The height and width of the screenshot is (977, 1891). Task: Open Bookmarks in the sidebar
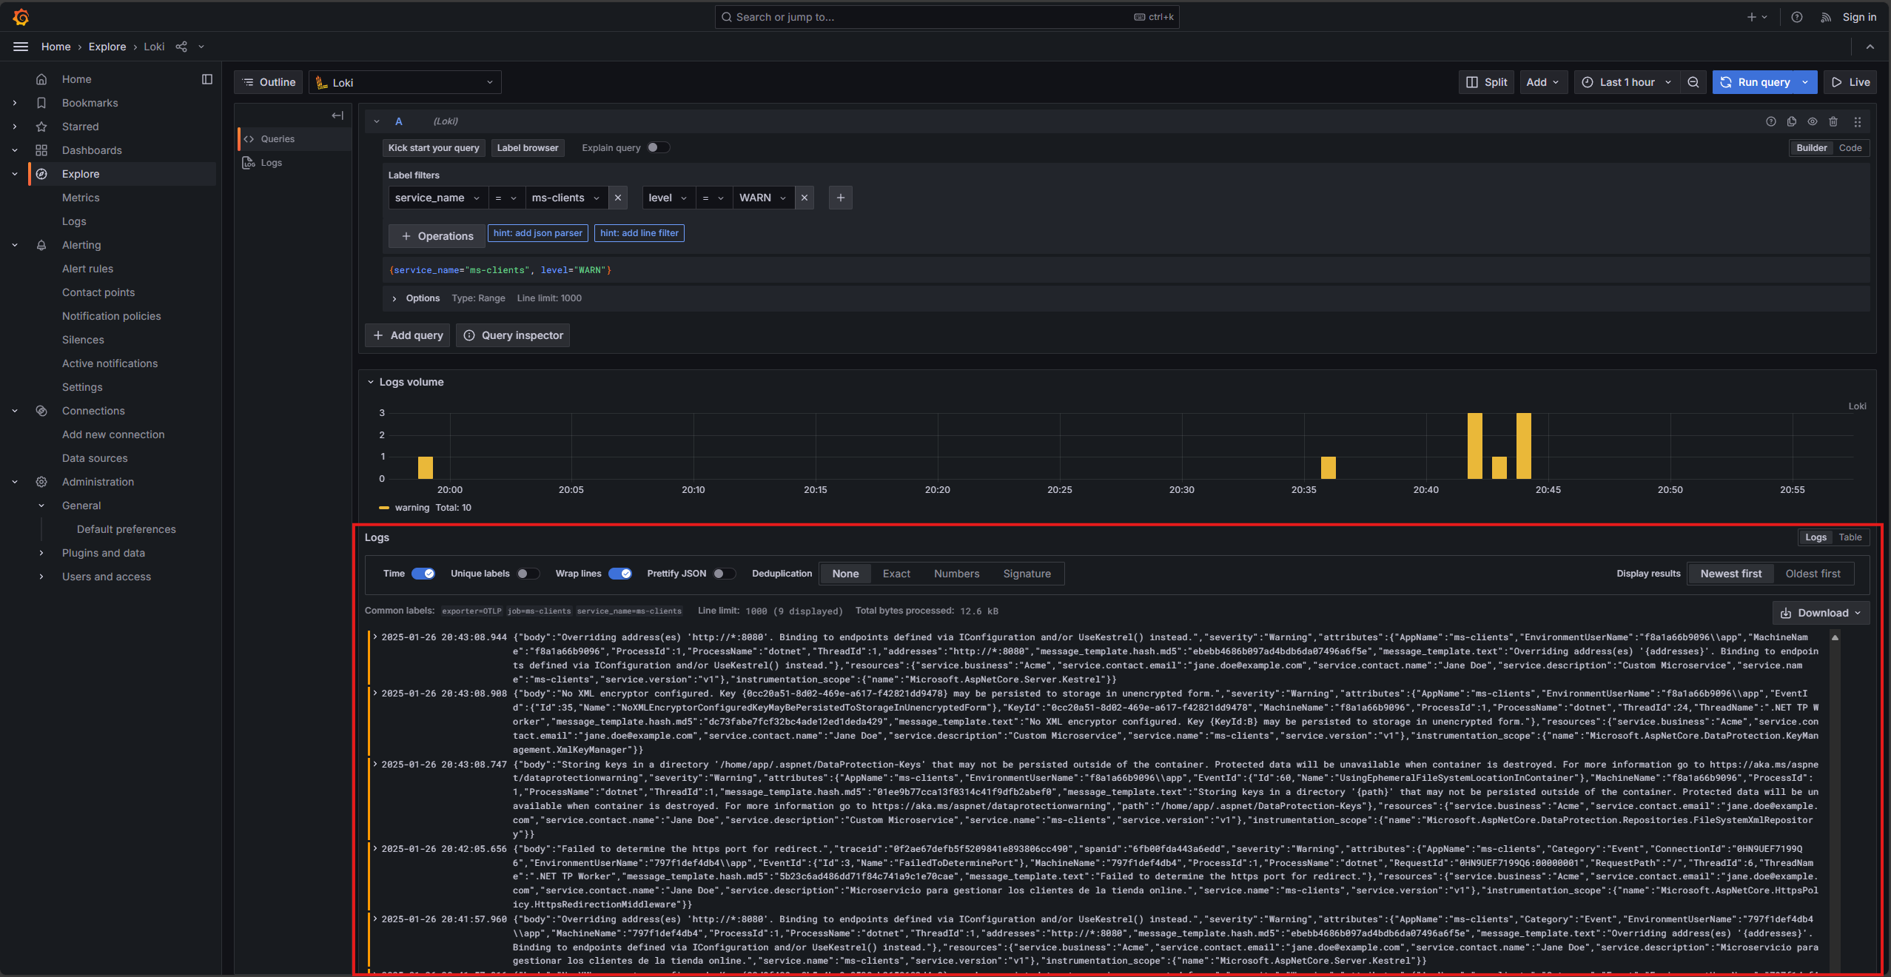coord(90,103)
